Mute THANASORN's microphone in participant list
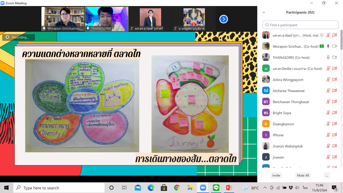 click(x=328, y=57)
